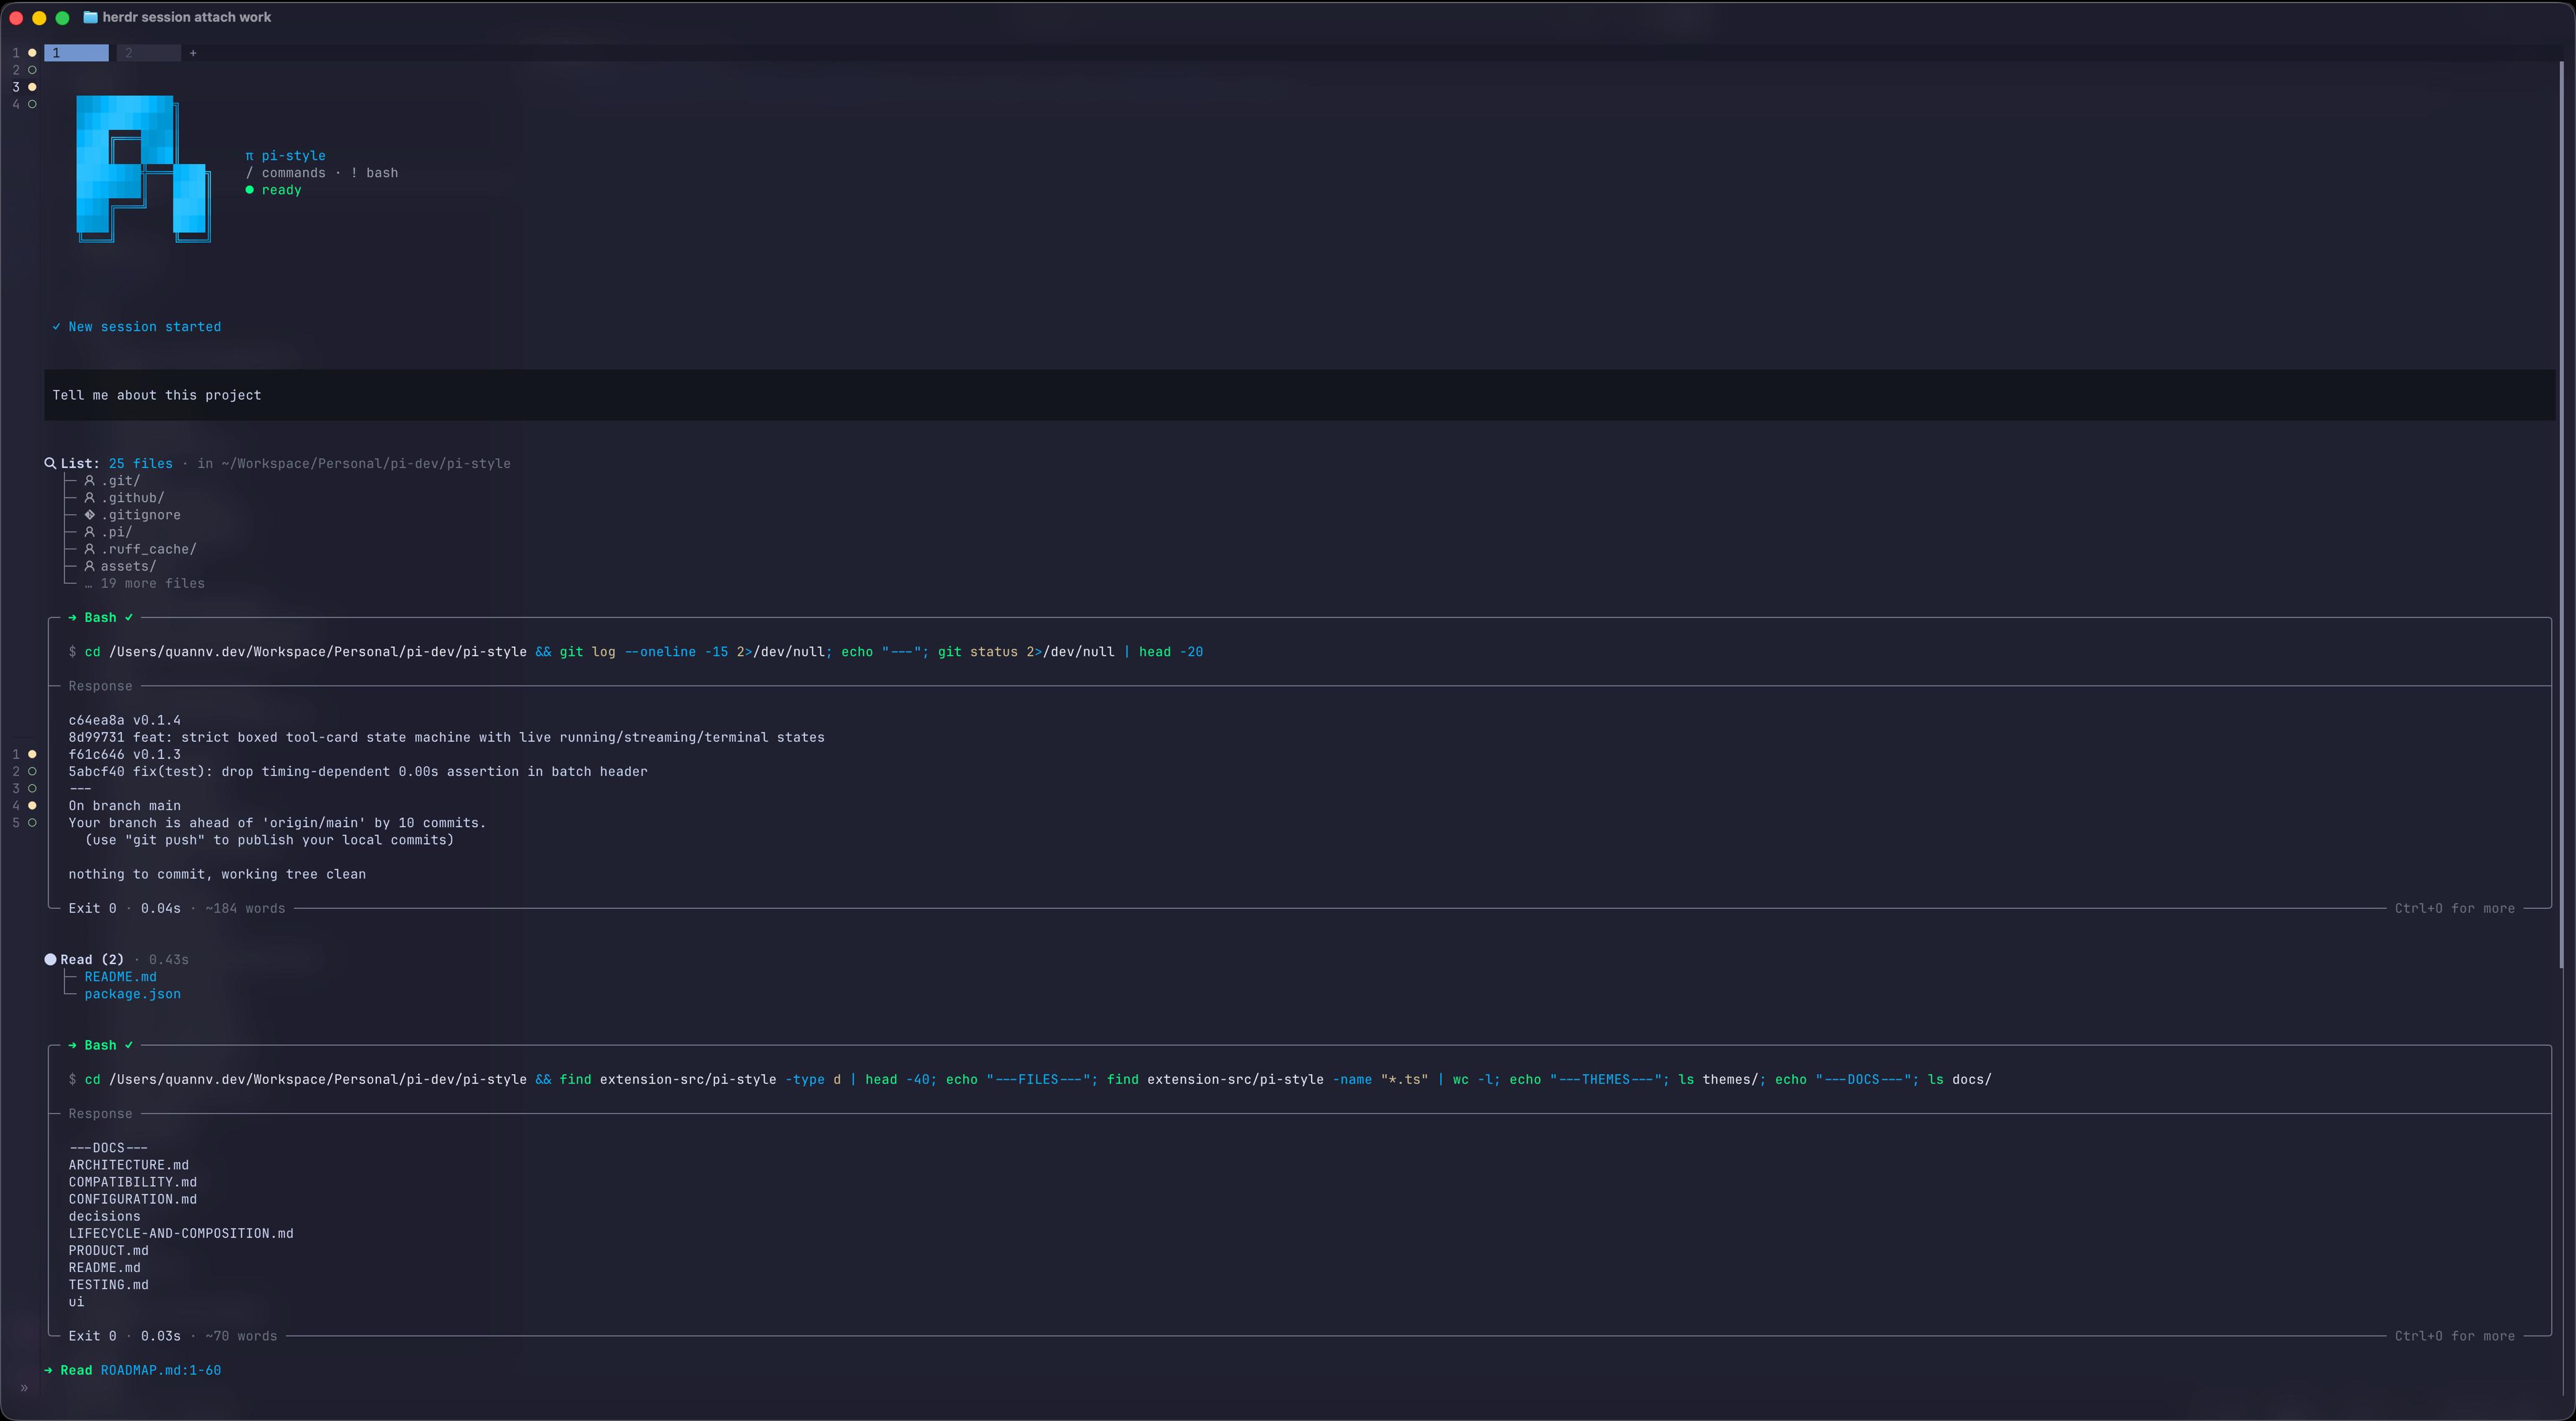Click the folder icon beside assets/
The height and width of the screenshot is (1421, 2576).
tap(89, 566)
